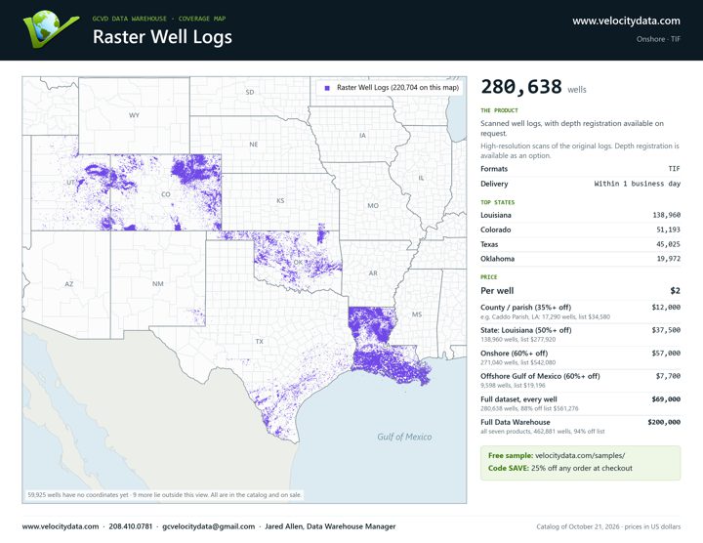Click the CO state label on map
The height and width of the screenshot is (543, 703).
[x=166, y=194]
